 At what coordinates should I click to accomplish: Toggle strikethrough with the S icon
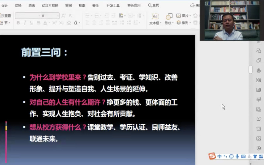38,23
